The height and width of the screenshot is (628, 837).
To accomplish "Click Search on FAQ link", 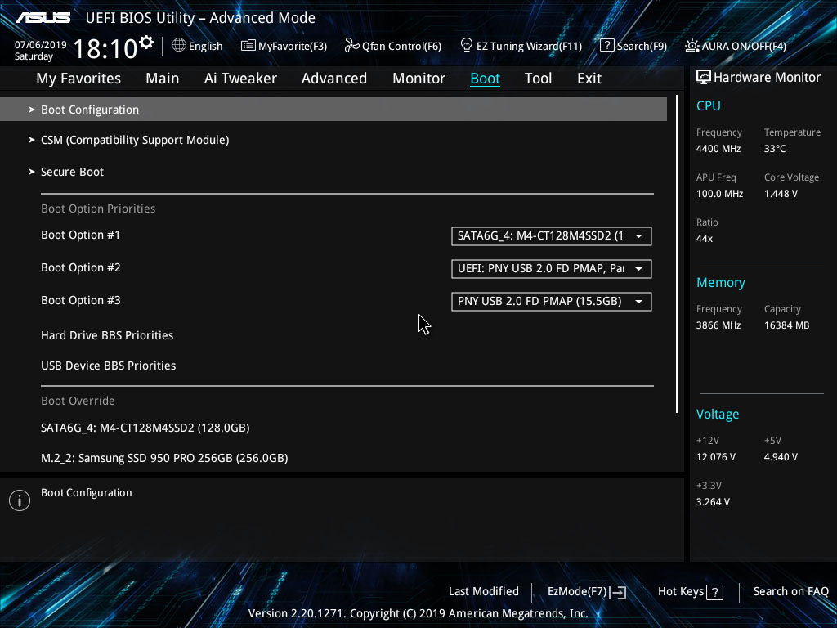I will 790,592.
